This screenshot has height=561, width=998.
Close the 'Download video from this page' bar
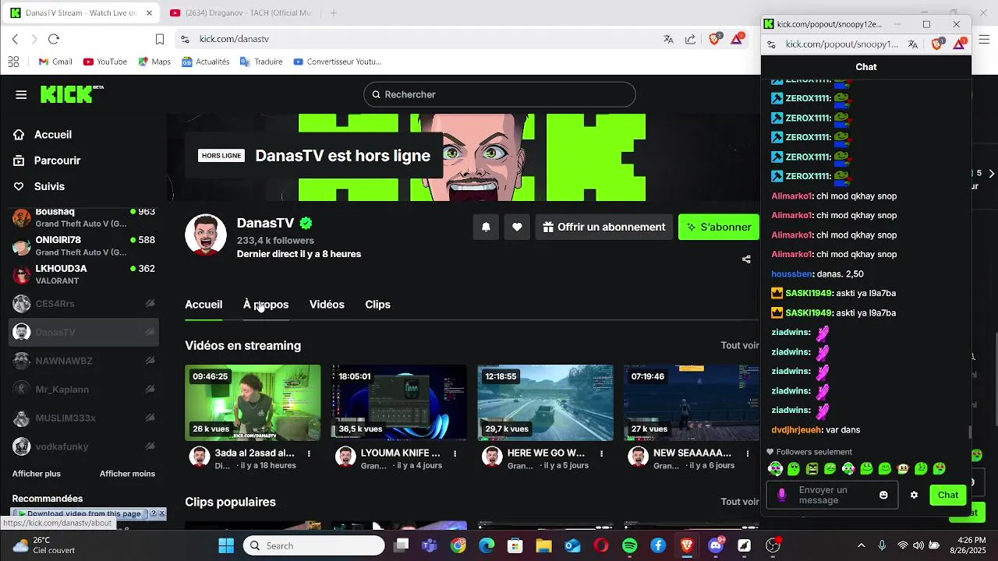pyautogui.click(x=161, y=513)
